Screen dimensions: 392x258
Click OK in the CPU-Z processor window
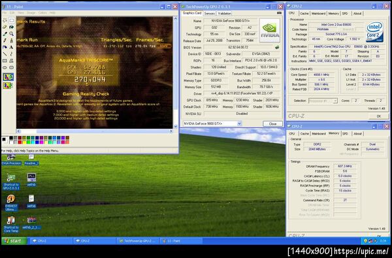pos(378,116)
